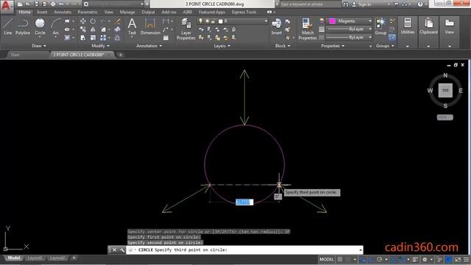Toggle snap mode in status bar

coord(348,259)
